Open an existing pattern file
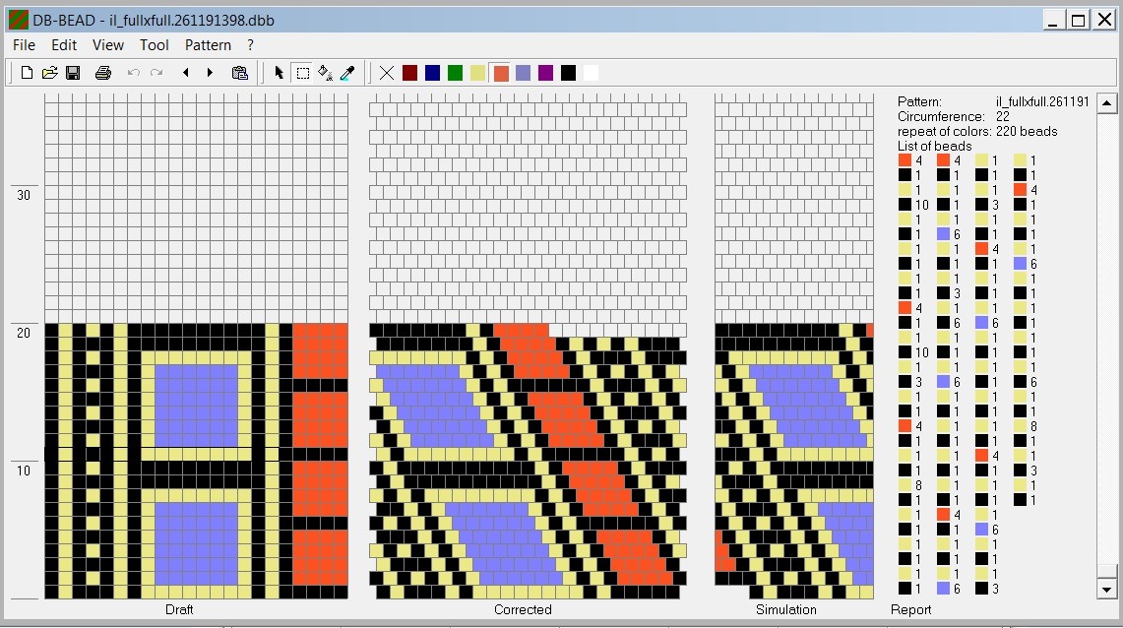The height and width of the screenshot is (628, 1123). click(x=49, y=73)
